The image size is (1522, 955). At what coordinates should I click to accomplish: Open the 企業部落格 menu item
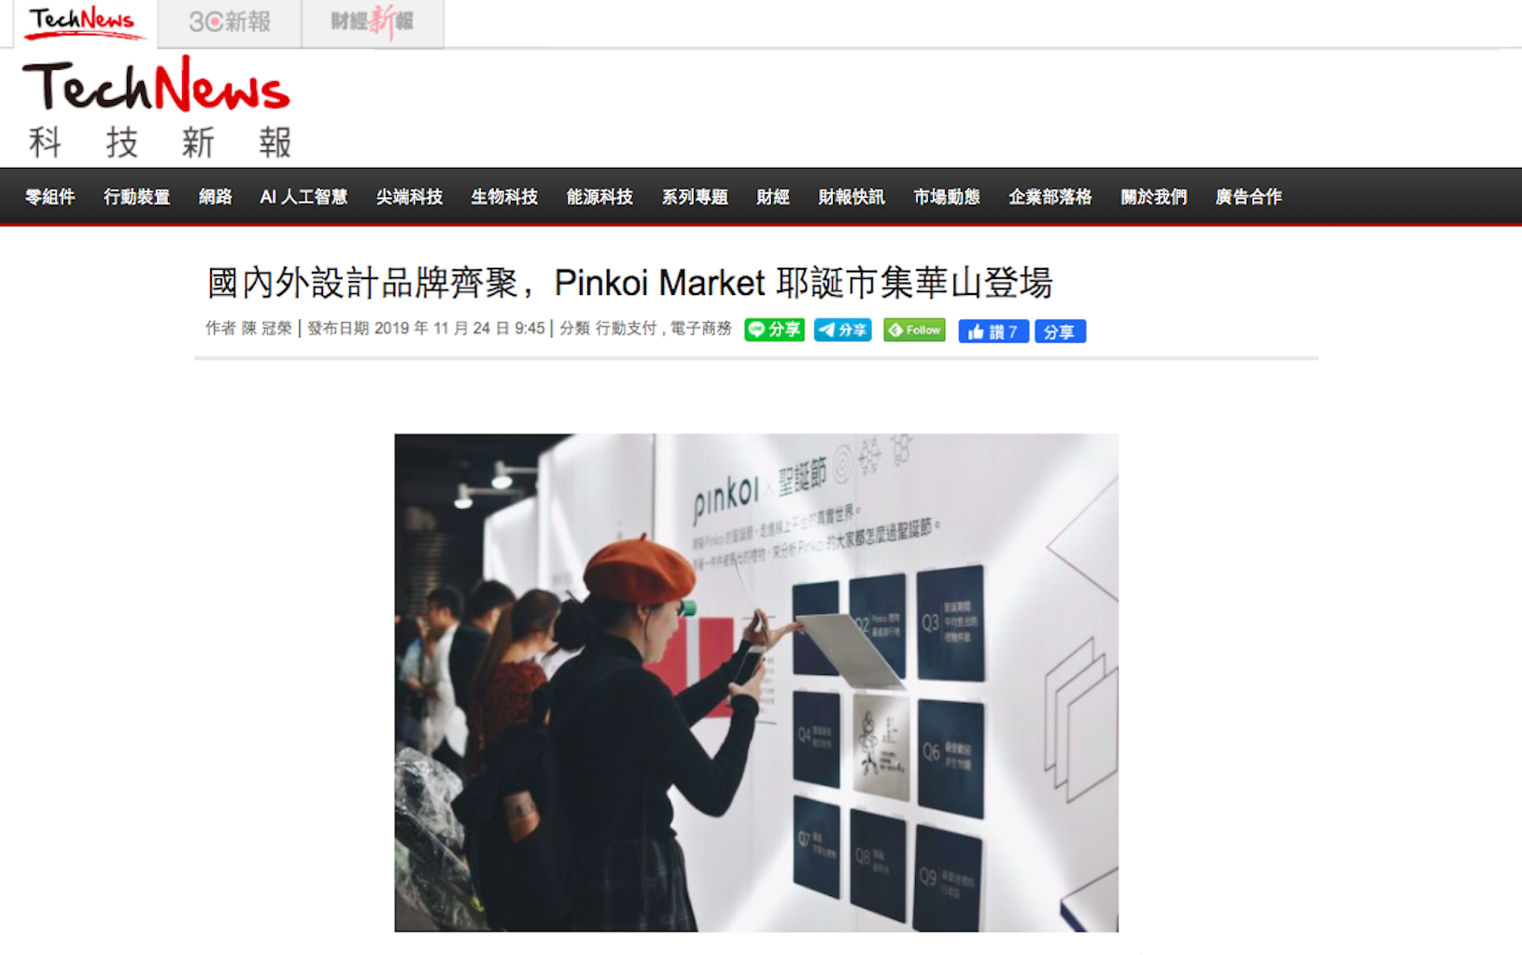coord(1050,197)
